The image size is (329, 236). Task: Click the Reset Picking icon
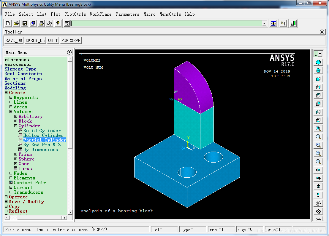coord(283,23)
